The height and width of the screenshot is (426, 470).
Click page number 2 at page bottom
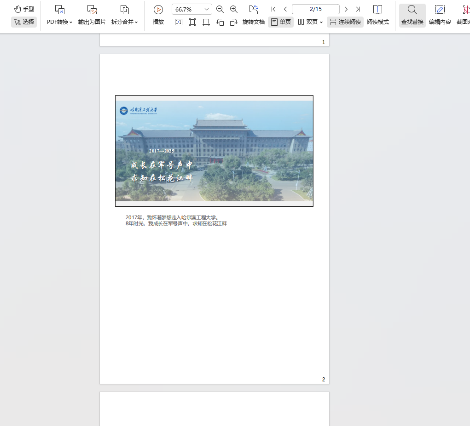click(x=324, y=379)
